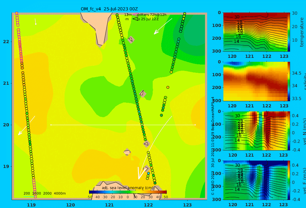Viewport: 306px width, 208px height.
Task: Click the 'drifters 72h@12h' legend text
Action: coord(152,15)
